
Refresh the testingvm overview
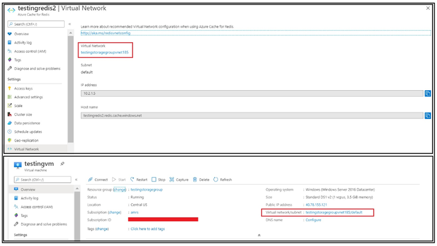[x=223, y=180]
